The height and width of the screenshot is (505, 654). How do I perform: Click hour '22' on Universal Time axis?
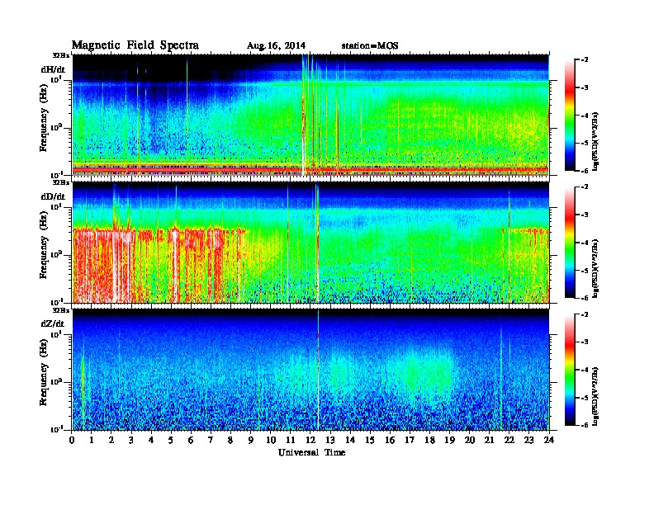click(509, 440)
